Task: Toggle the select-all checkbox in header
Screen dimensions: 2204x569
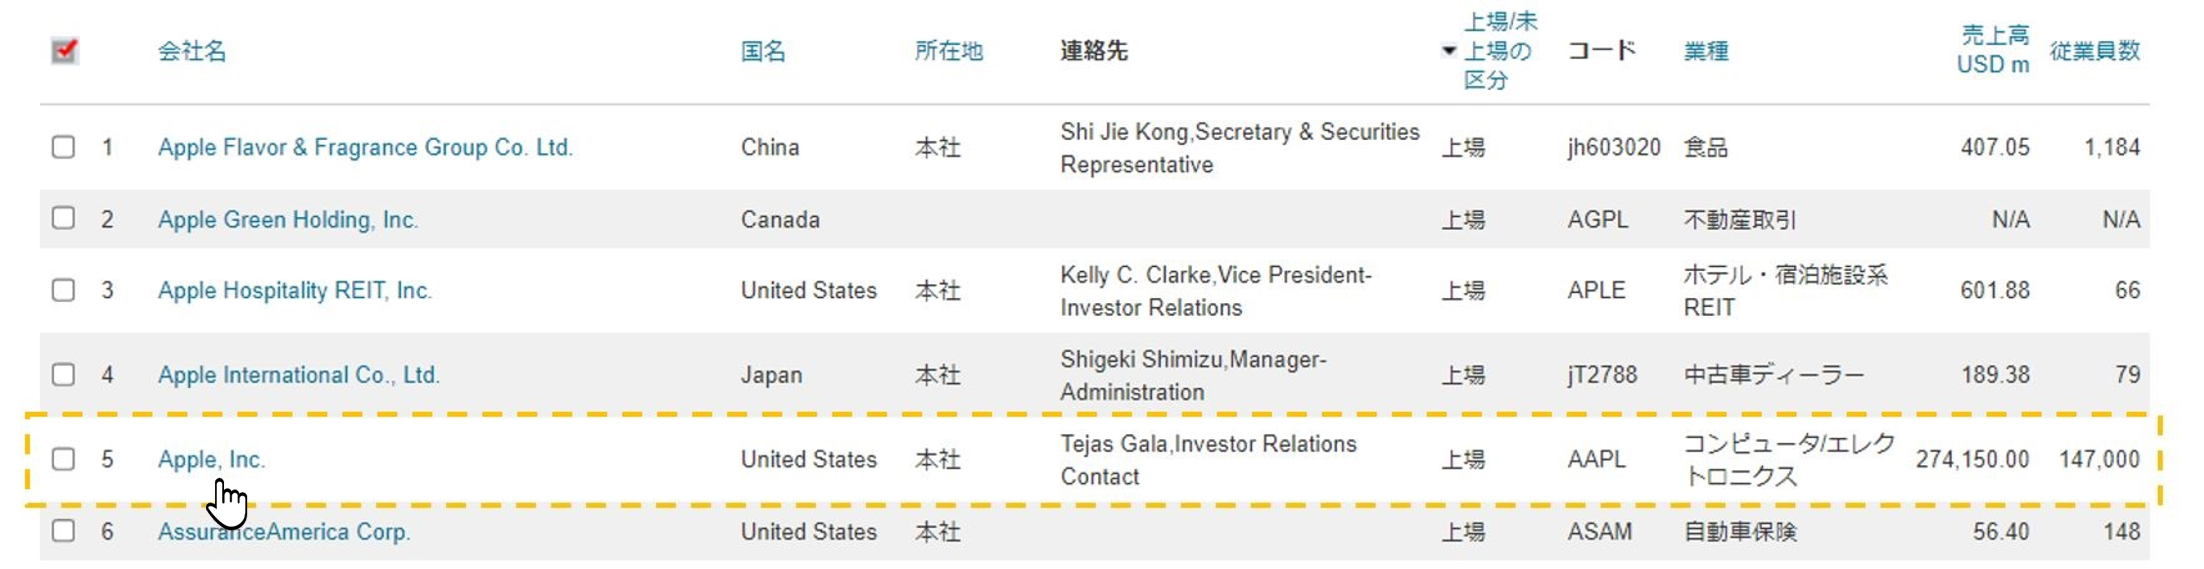Action: pyautogui.click(x=64, y=51)
